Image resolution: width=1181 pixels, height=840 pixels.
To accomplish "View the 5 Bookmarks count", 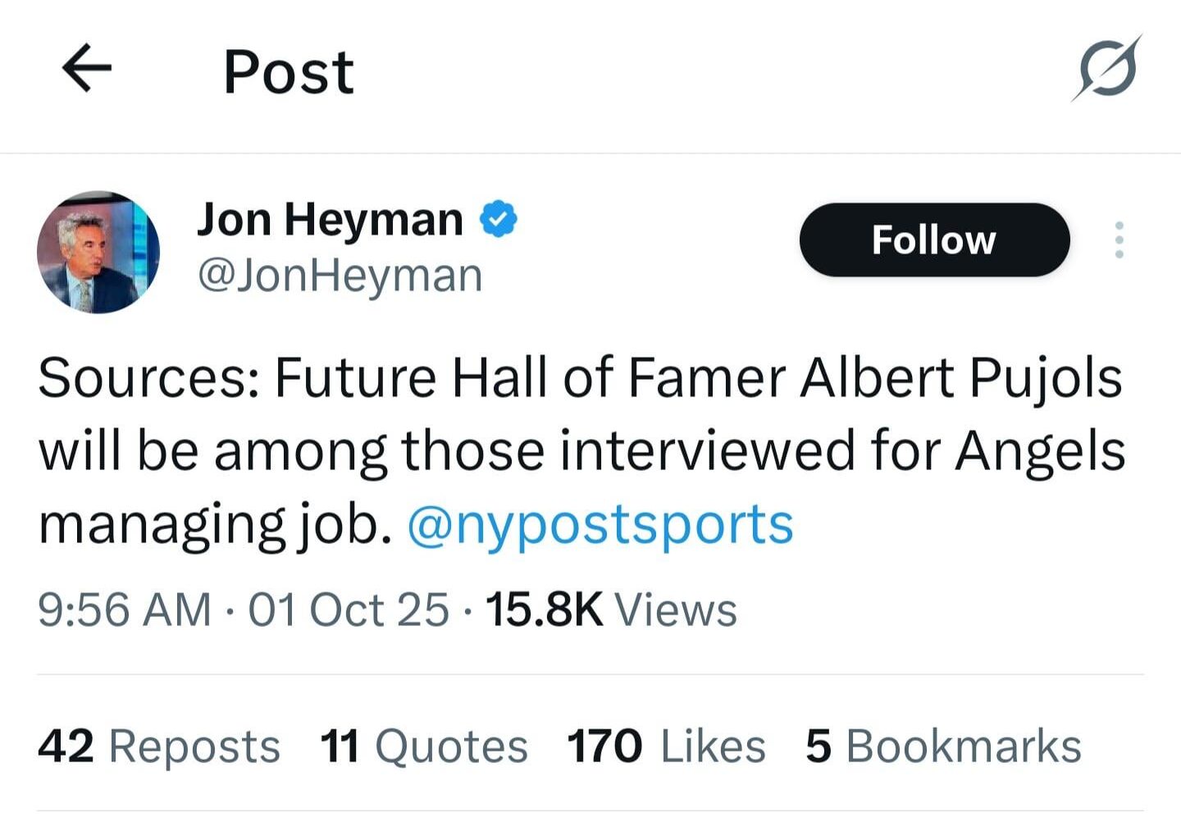I will (943, 745).
